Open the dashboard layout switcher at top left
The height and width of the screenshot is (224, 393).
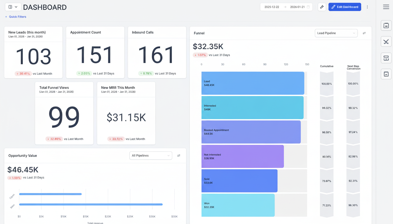coord(13,7)
